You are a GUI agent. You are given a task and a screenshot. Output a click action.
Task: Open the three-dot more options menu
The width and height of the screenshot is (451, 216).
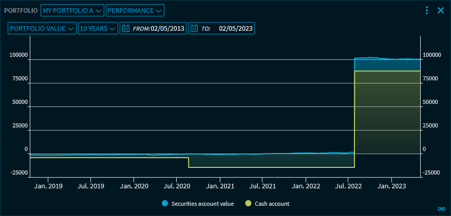[427, 10]
